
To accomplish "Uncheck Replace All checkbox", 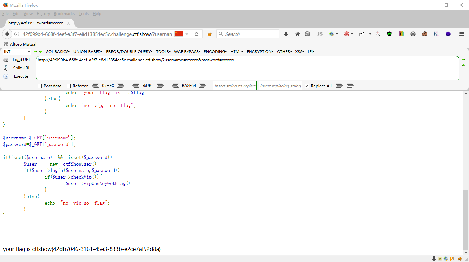I will (307, 86).
